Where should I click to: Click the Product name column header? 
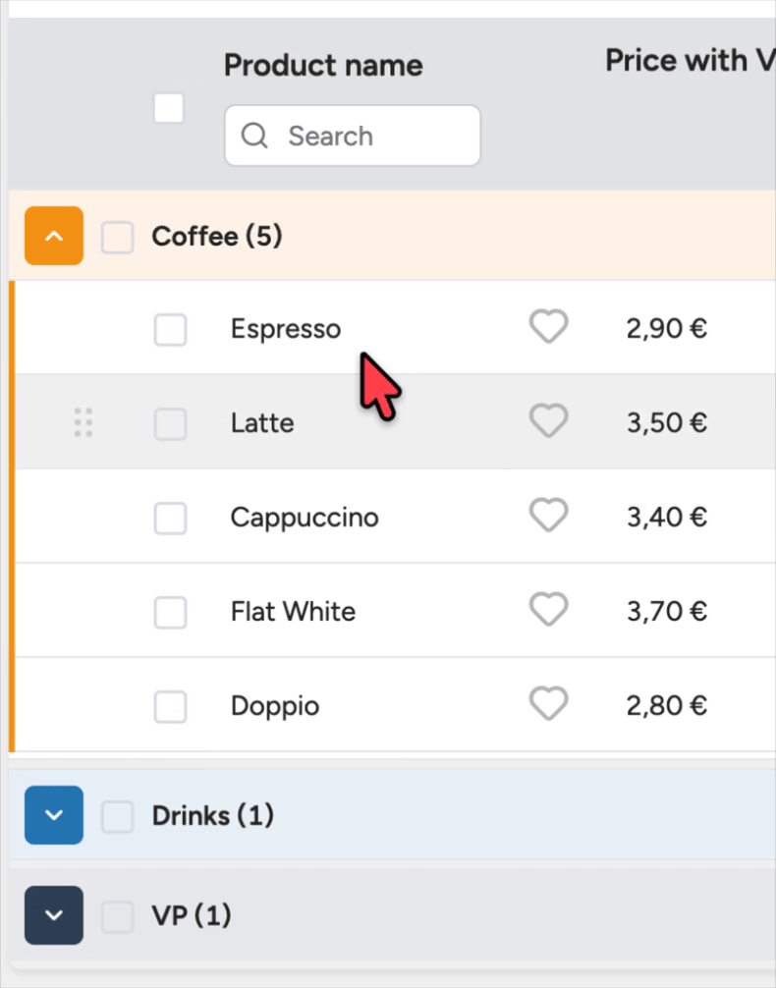323,65
